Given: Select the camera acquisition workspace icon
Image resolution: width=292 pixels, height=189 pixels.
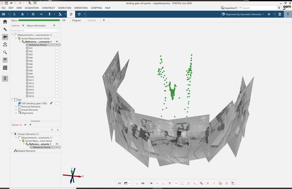Looking at the screenshot, I should point(5,37).
